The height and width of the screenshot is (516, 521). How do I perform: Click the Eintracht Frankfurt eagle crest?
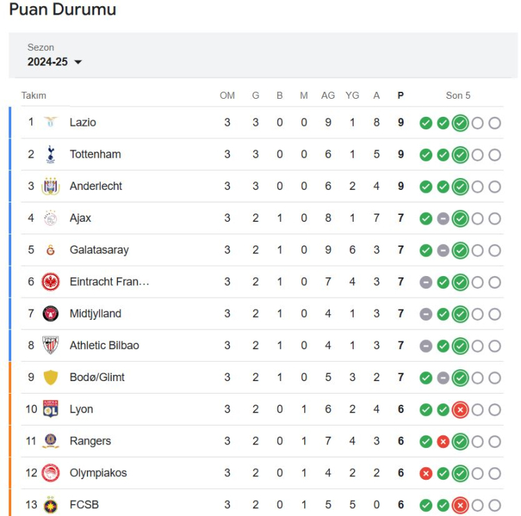tap(51, 282)
